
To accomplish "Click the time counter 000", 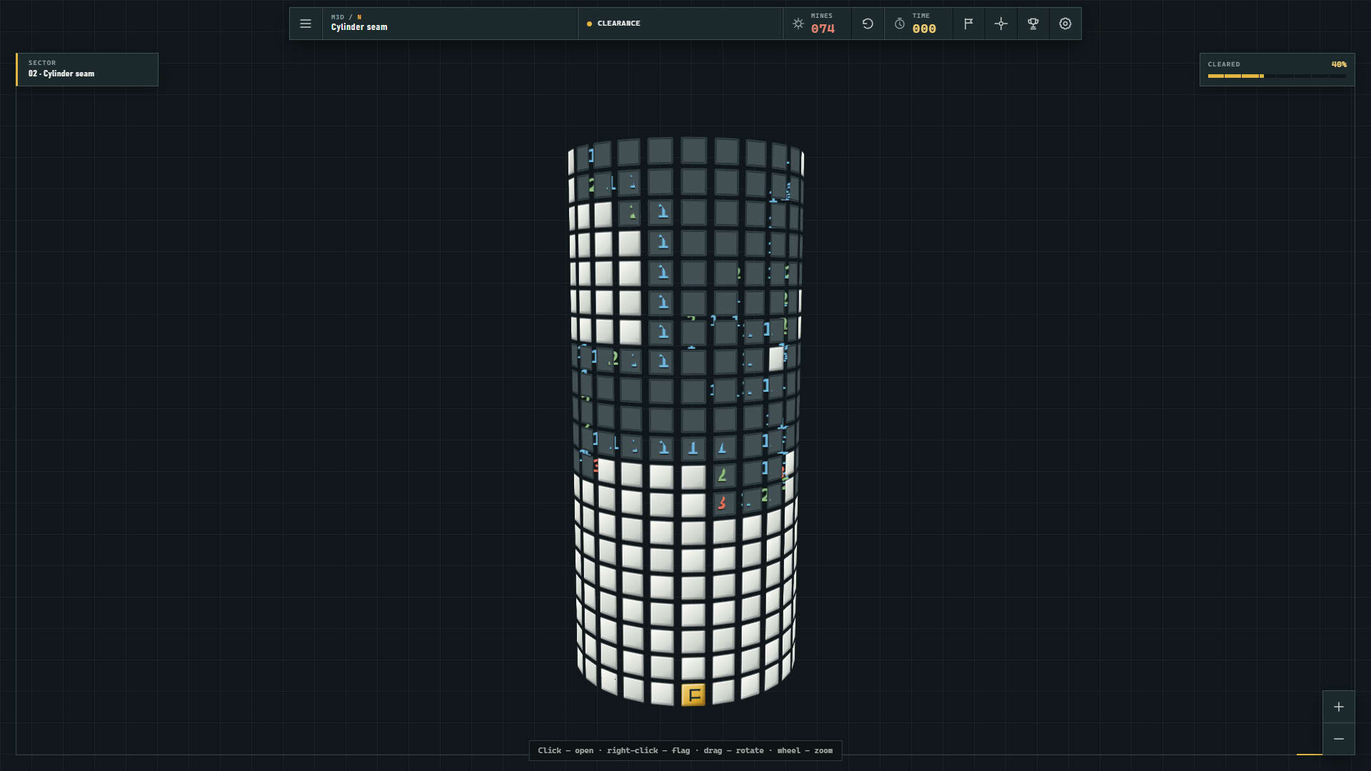I will (924, 29).
